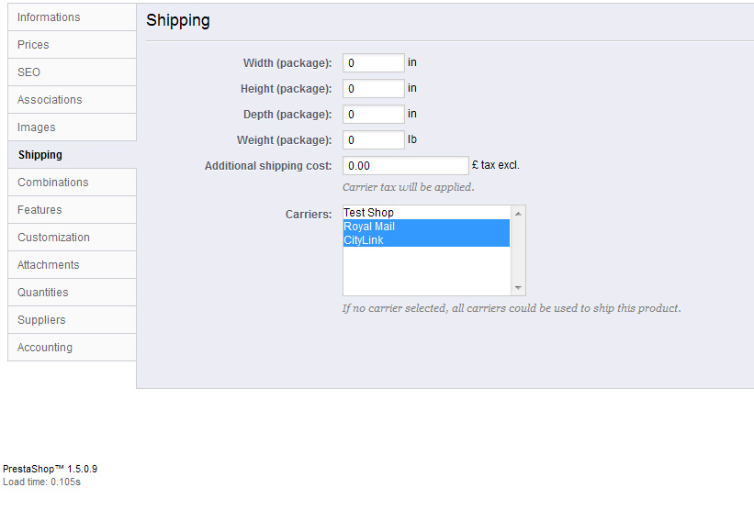This screenshot has width=754, height=532.
Task: Open the Attachments tab
Action: pos(73,264)
